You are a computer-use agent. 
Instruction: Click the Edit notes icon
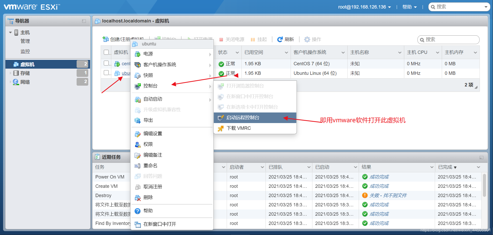[138, 155]
